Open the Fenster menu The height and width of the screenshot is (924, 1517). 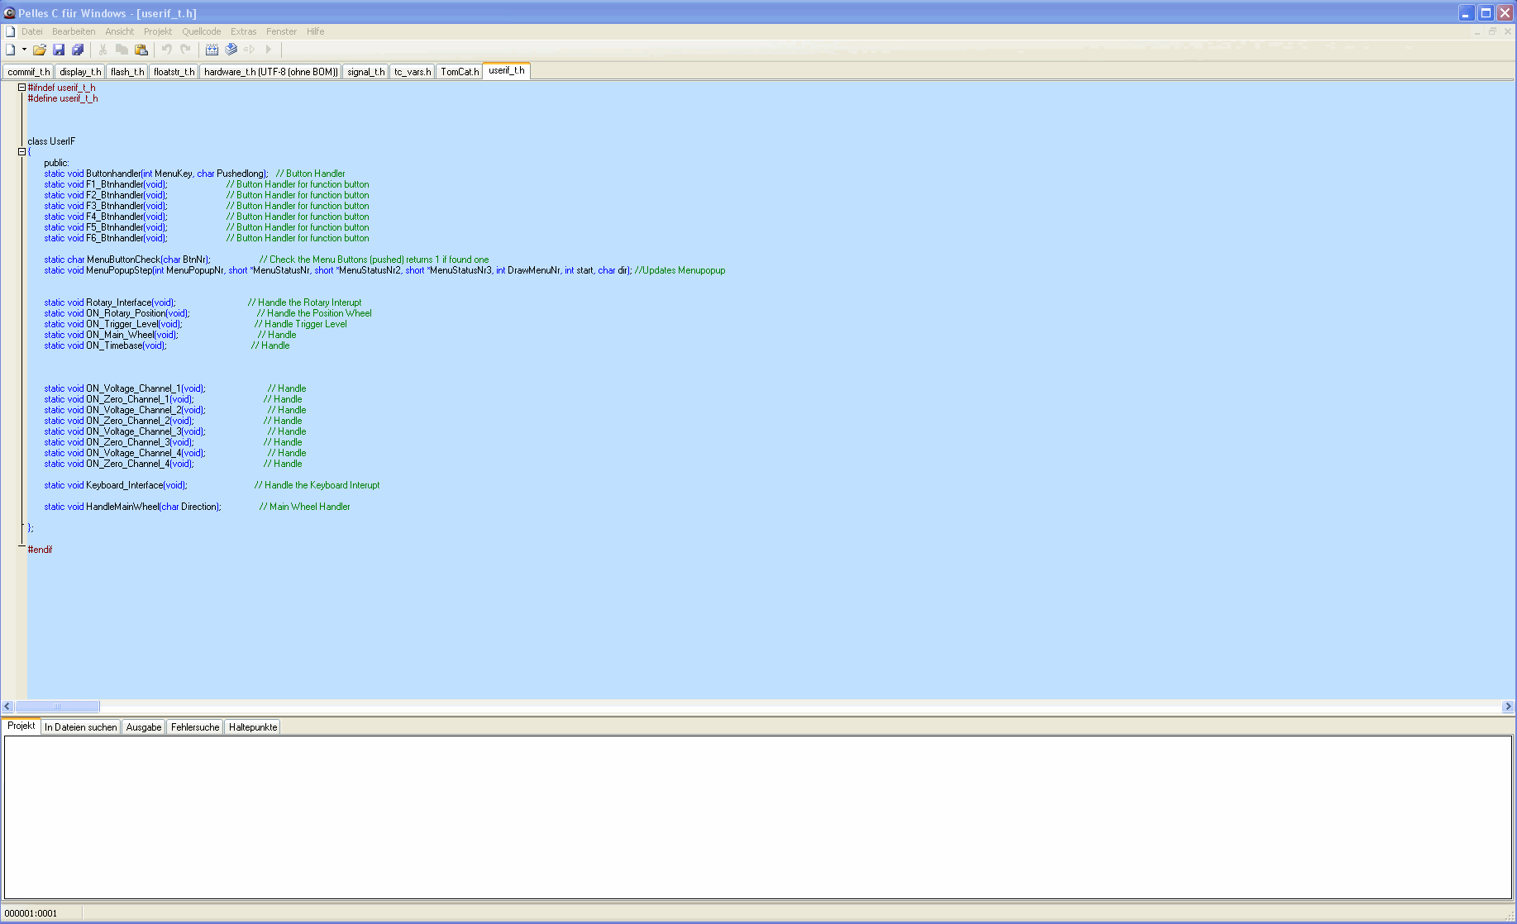click(281, 31)
